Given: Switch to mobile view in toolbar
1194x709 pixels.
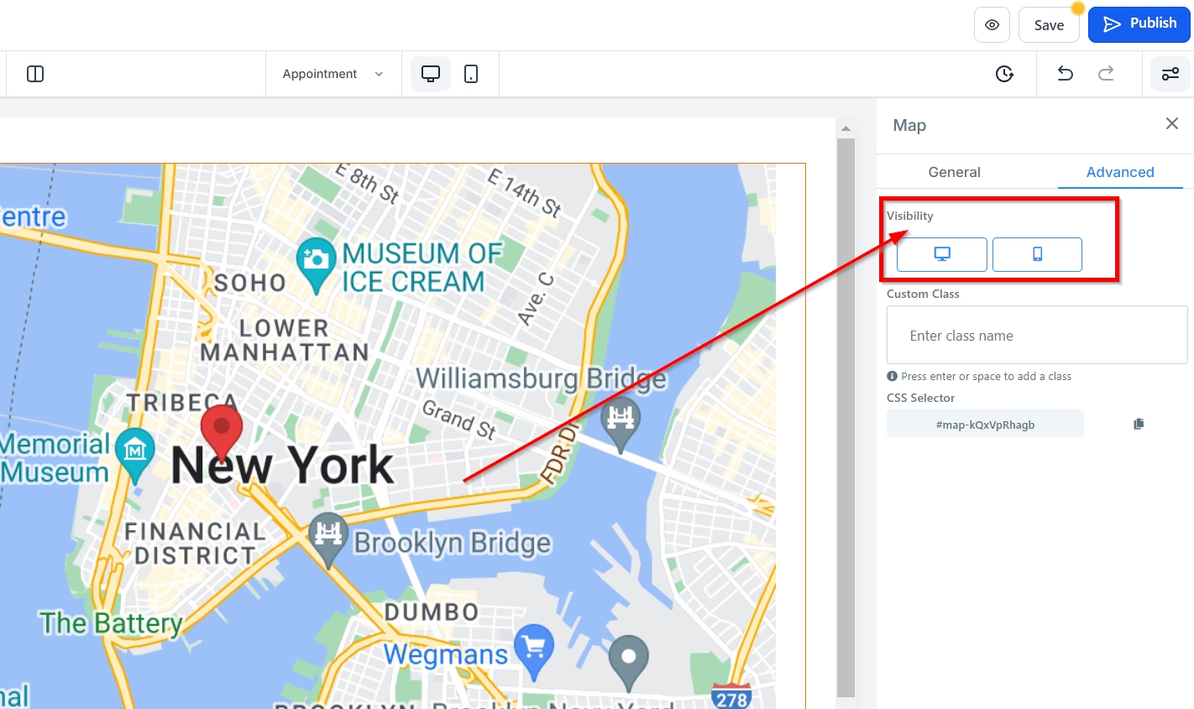Looking at the screenshot, I should point(471,74).
